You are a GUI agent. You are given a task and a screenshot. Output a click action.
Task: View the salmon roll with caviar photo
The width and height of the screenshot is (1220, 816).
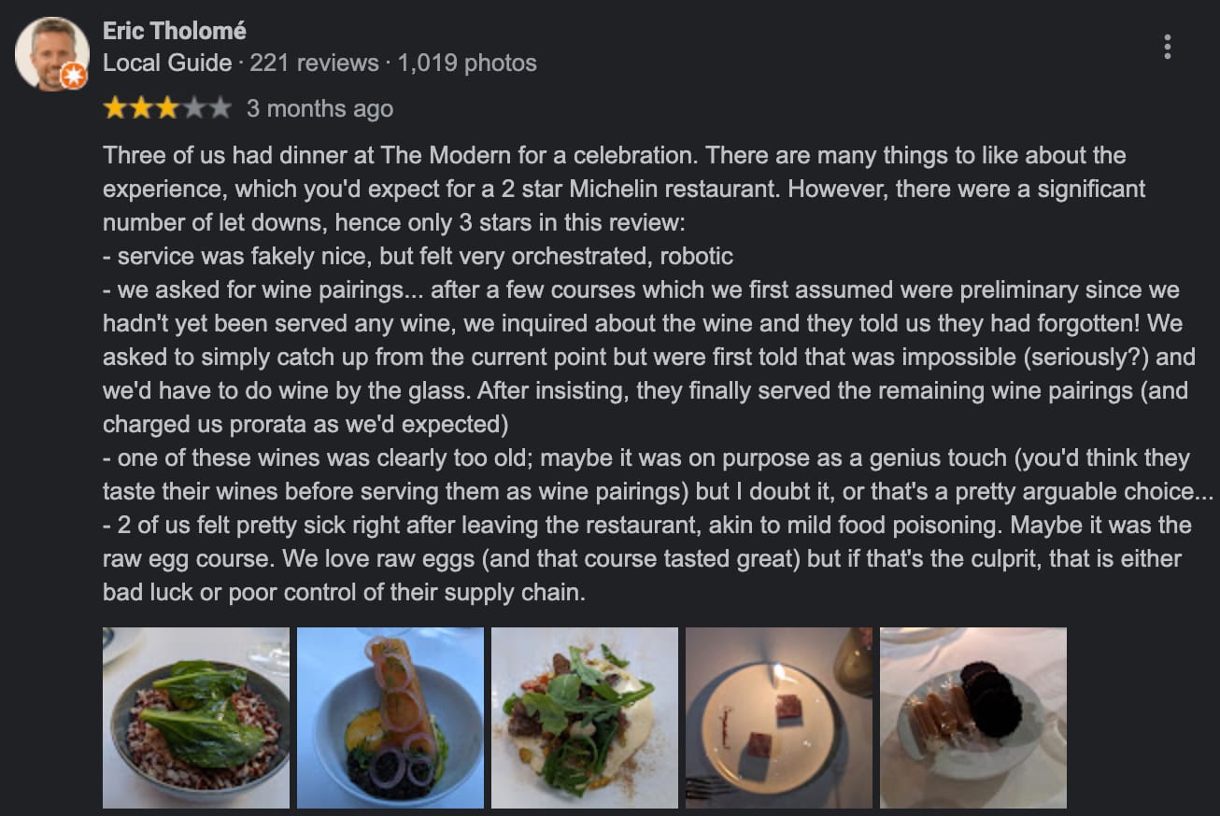pyautogui.click(x=390, y=717)
